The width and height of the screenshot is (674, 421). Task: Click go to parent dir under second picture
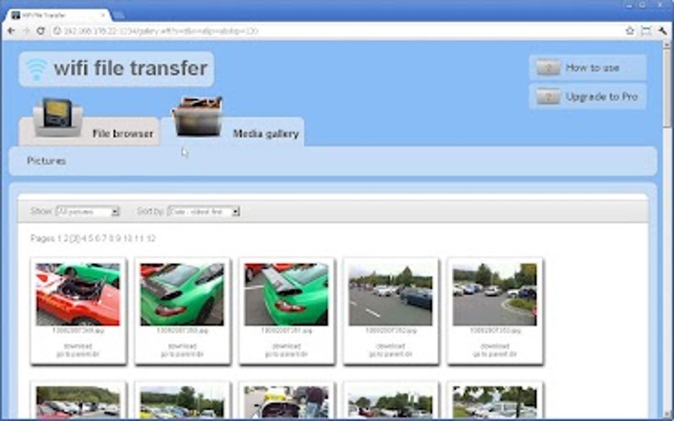click(182, 354)
